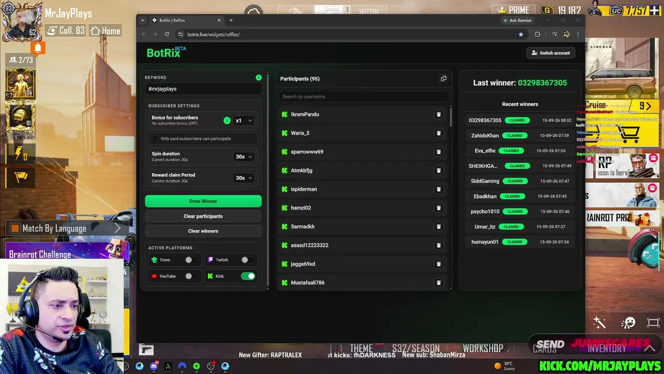Click the Participants (95) heading
The image size is (664, 374).
pos(300,79)
